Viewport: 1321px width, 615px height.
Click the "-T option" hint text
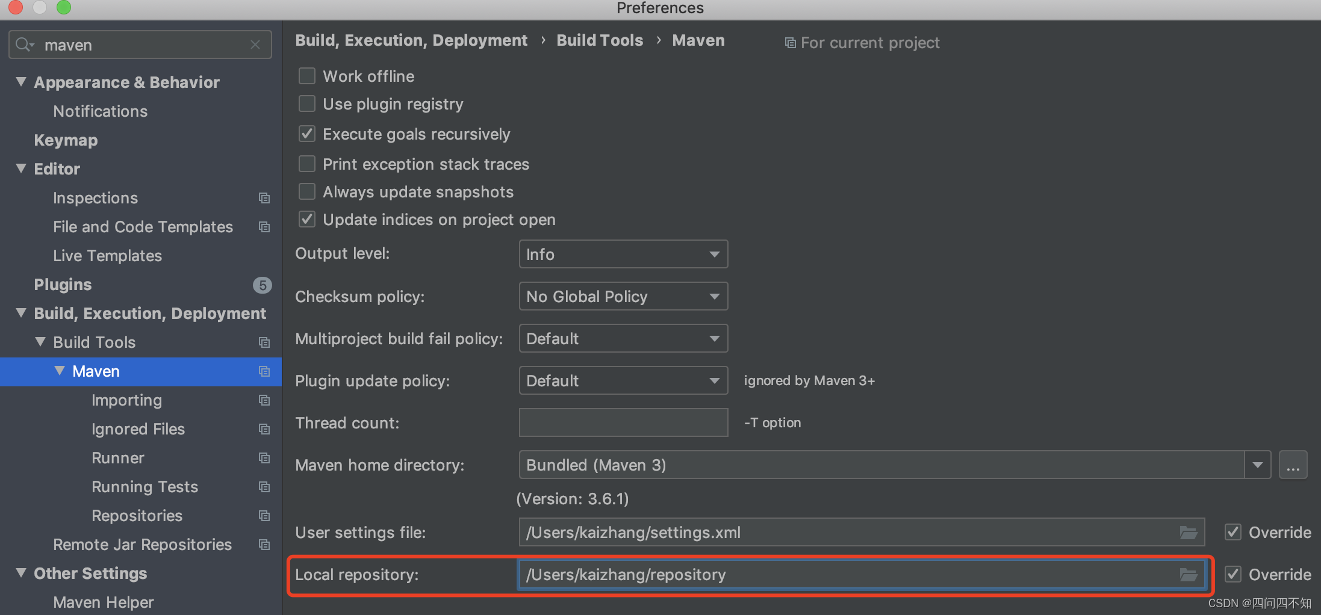tap(772, 422)
